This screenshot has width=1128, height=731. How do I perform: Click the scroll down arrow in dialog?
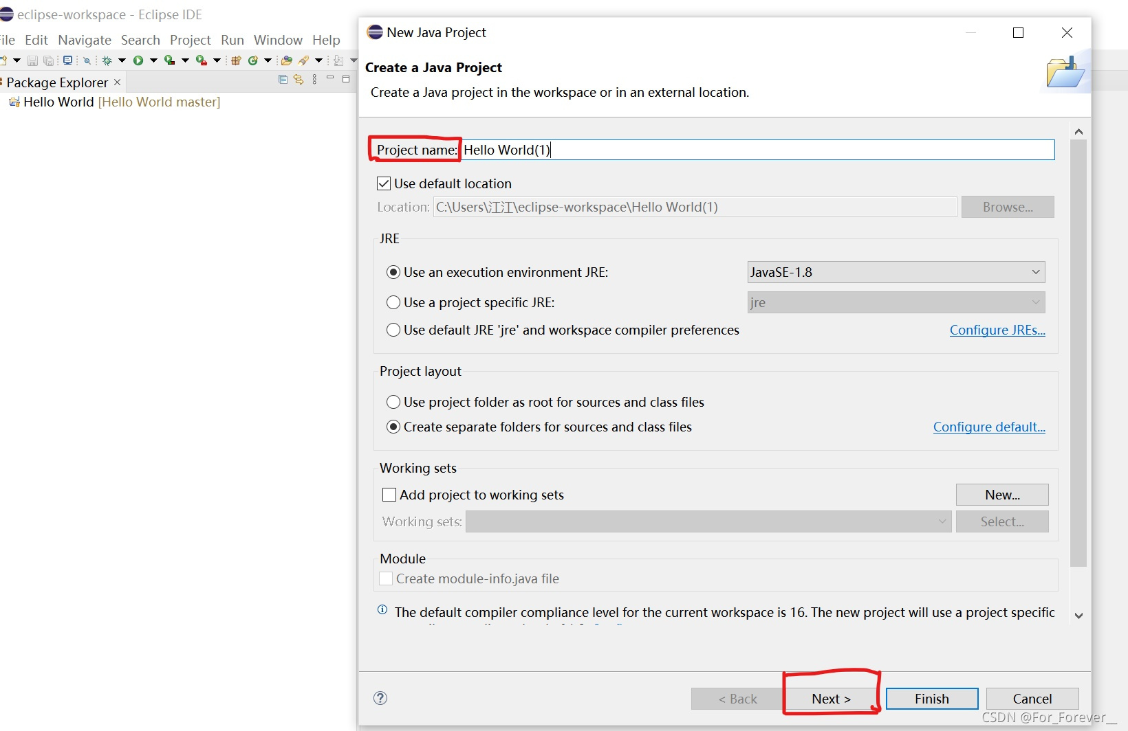pos(1078,616)
